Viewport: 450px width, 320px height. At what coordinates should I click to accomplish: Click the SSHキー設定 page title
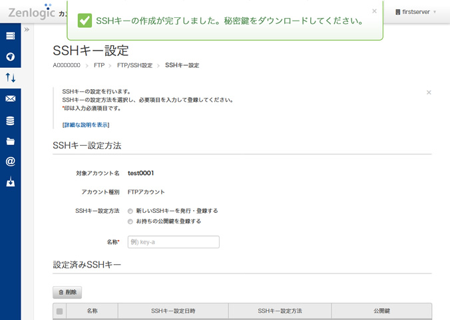coord(91,51)
